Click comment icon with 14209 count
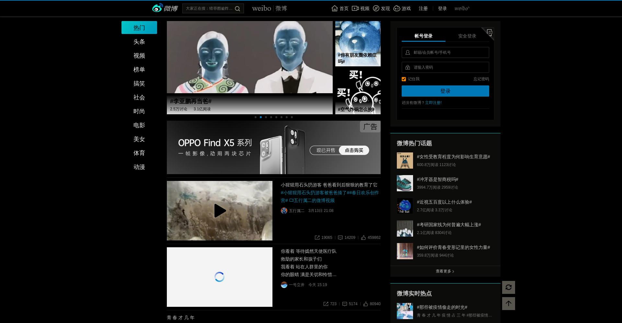Viewport: 622px width, 323px height. pos(340,238)
